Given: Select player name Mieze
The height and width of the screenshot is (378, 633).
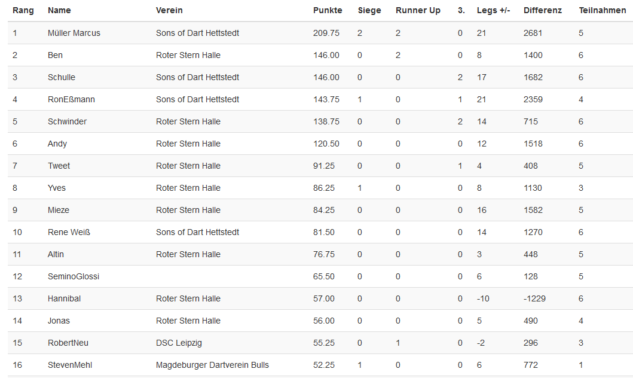Looking at the screenshot, I should point(59,211).
